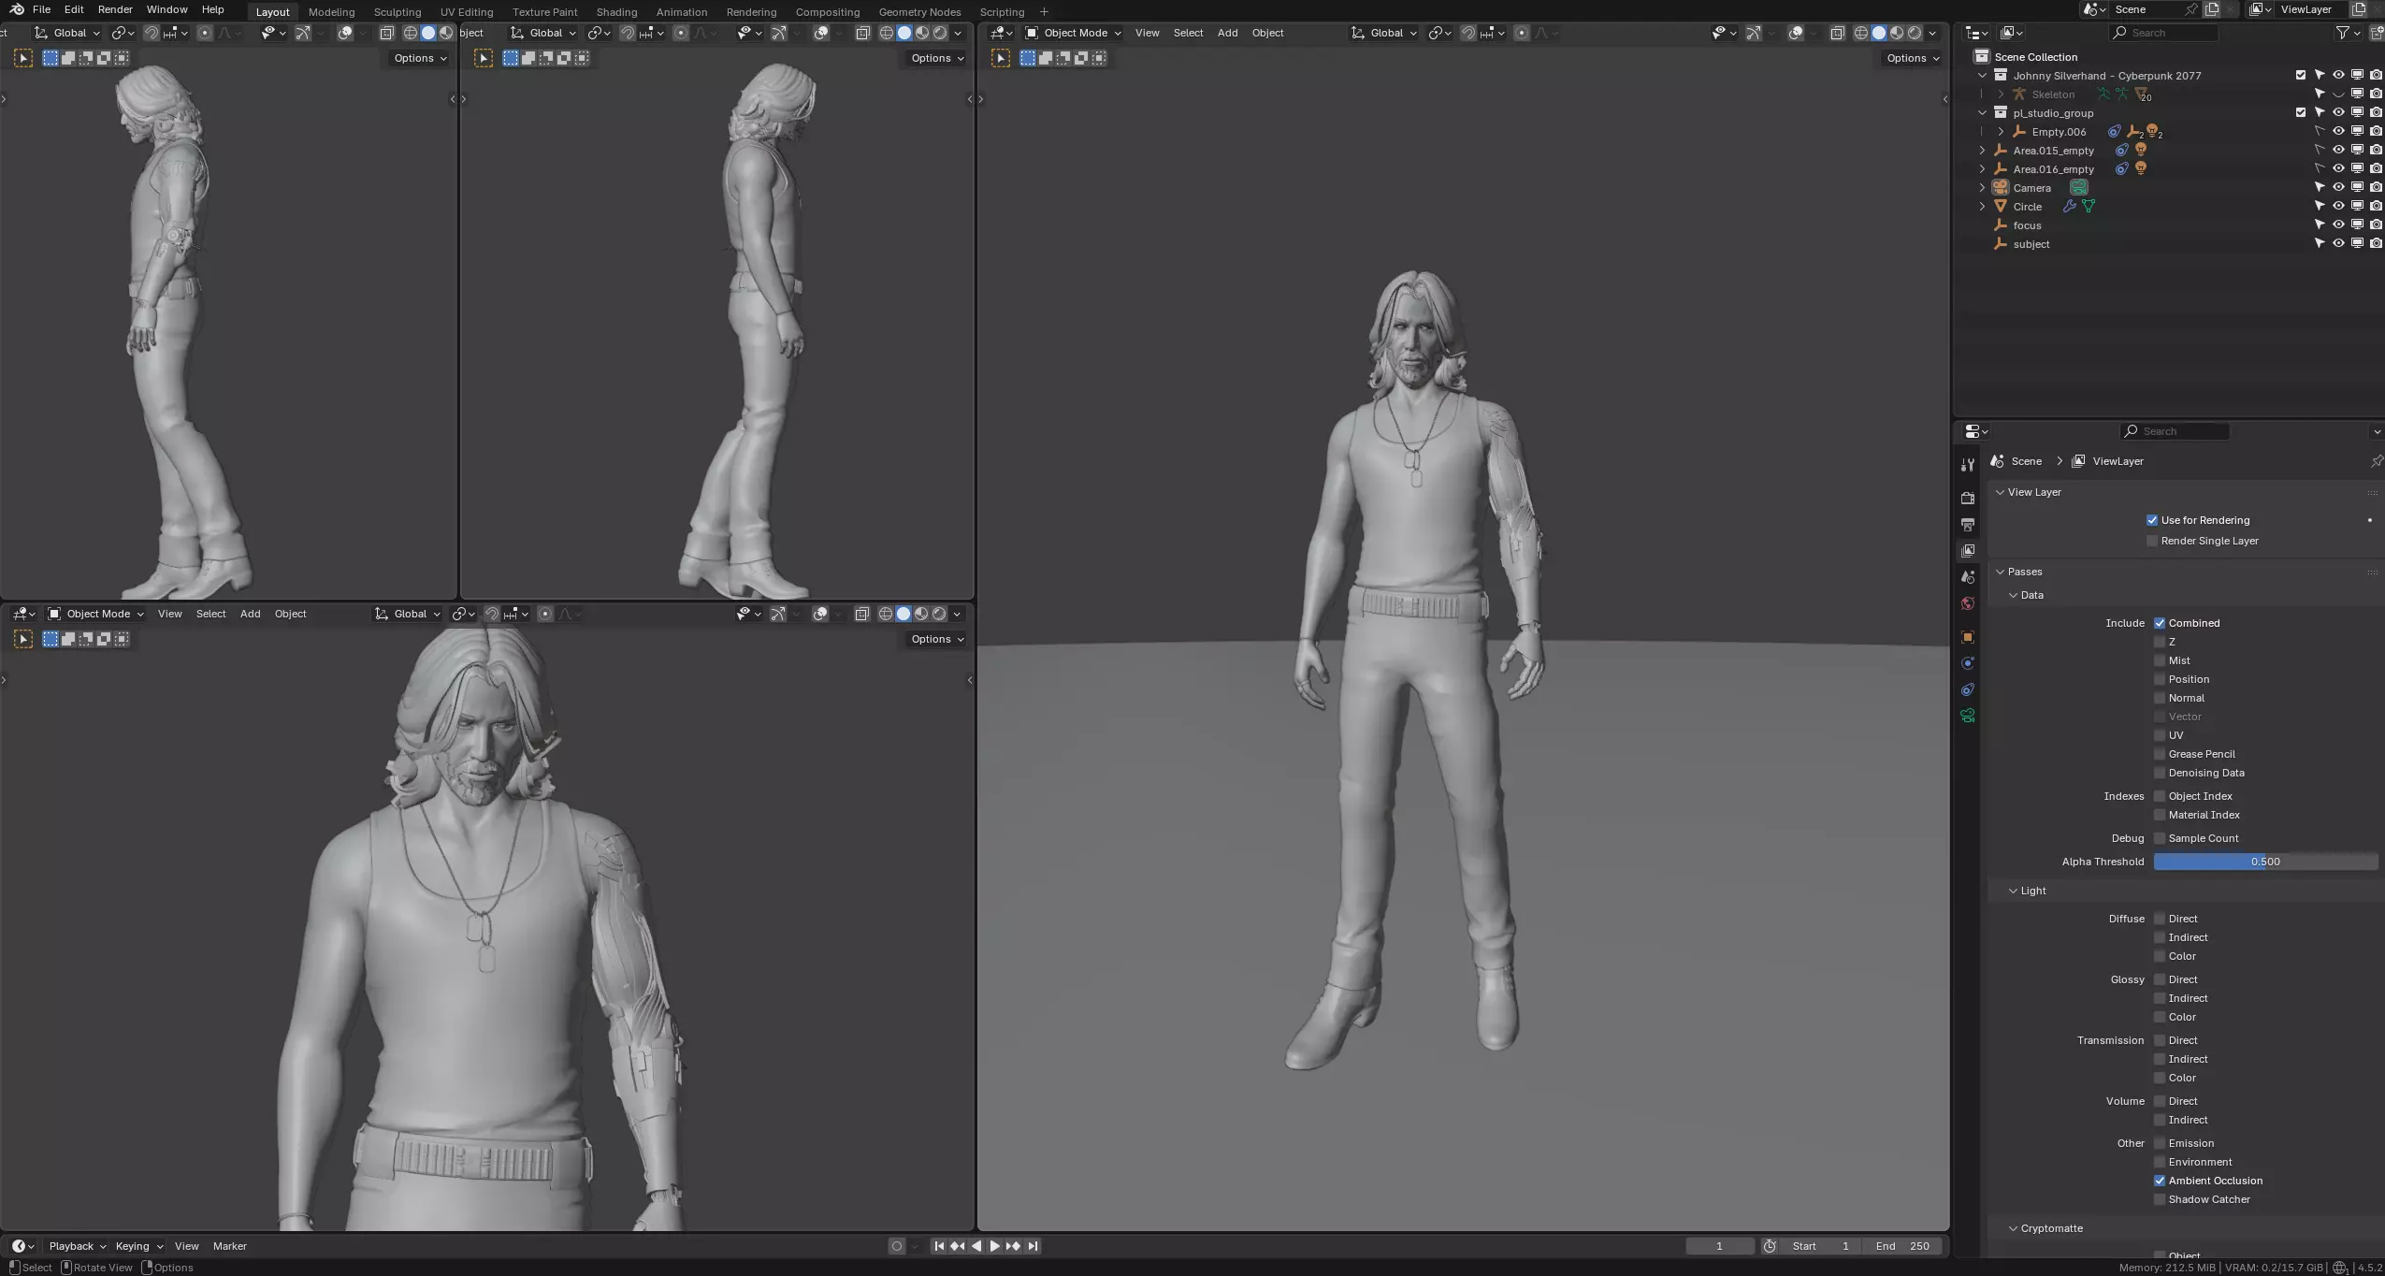The height and width of the screenshot is (1276, 2385).
Task: Open the Render menu
Action: point(115,9)
